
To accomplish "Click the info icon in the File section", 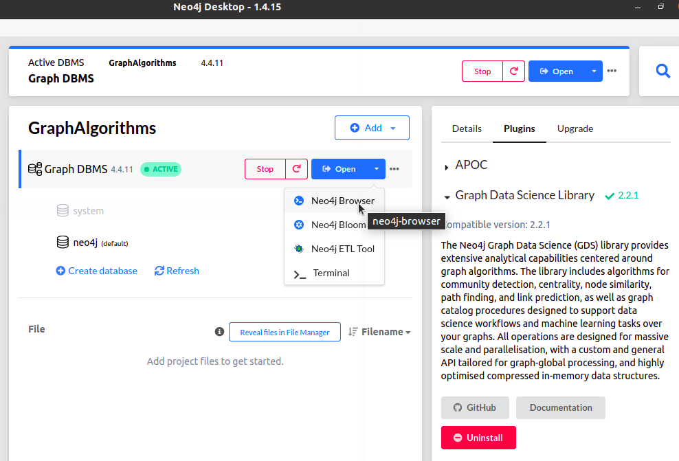I will (x=219, y=331).
